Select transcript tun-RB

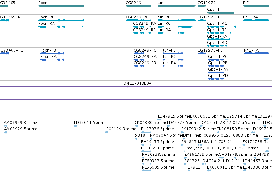tap(176, 20)
